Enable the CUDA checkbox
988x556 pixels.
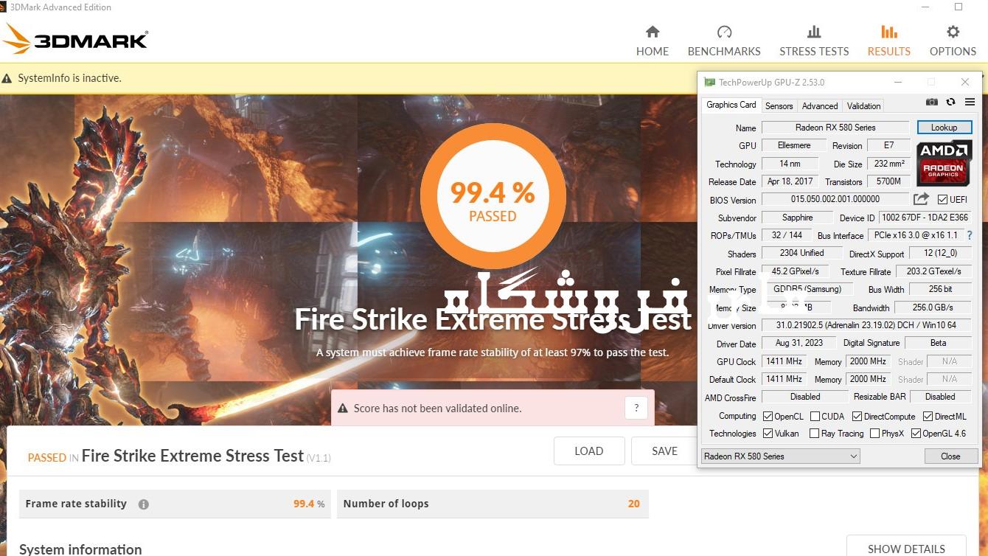(815, 417)
